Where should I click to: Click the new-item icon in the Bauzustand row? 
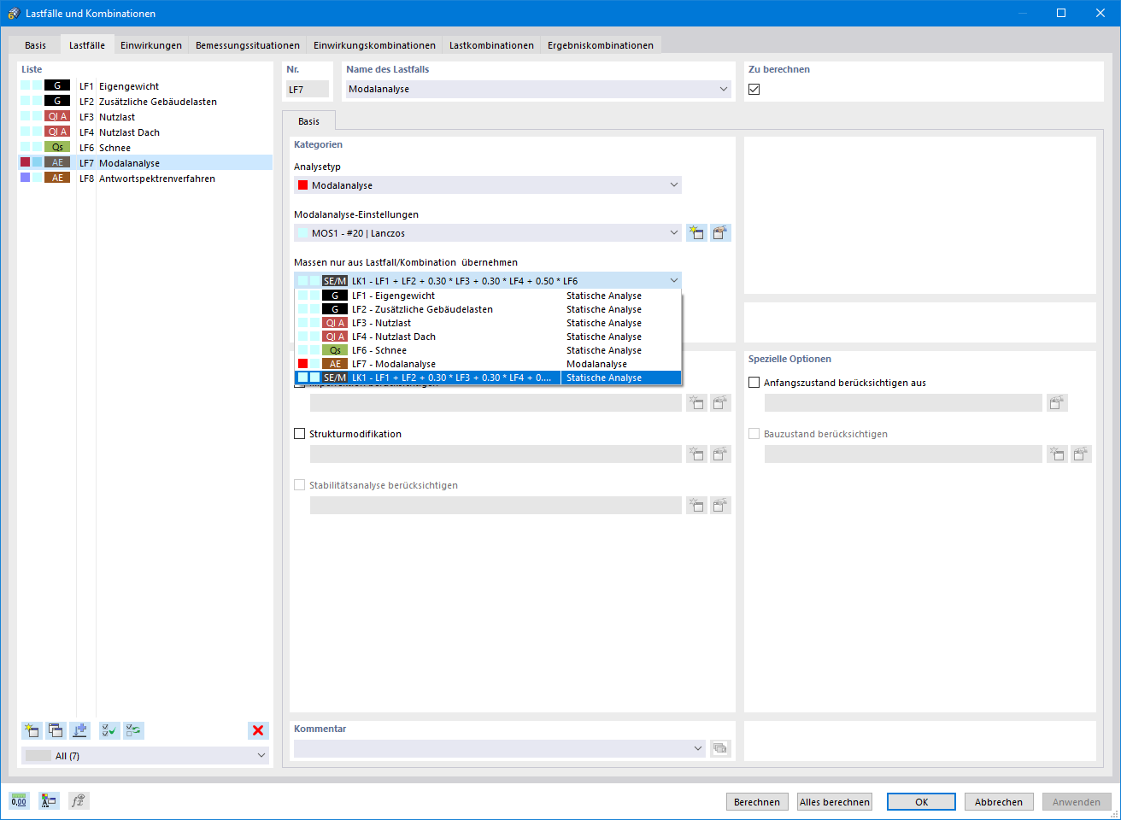(1057, 454)
